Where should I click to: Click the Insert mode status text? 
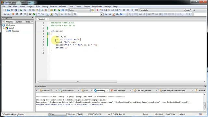pyautogui.click(x=145, y=114)
